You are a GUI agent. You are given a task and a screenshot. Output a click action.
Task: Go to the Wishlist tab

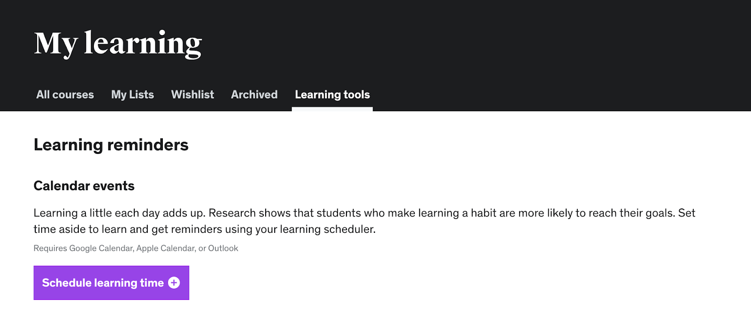tap(192, 95)
